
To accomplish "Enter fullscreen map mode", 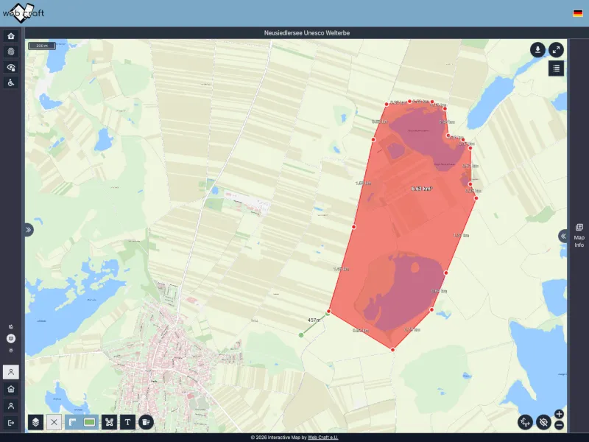I will click(x=556, y=49).
